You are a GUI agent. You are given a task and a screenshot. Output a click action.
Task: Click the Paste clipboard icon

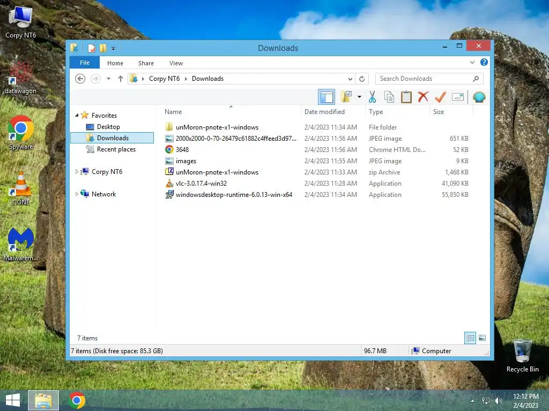406,97
